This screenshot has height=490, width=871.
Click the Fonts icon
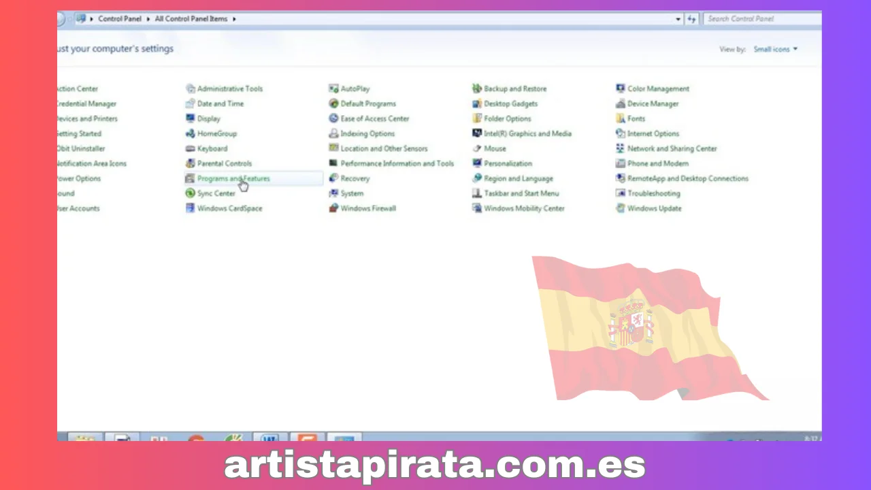coord(621,118)
